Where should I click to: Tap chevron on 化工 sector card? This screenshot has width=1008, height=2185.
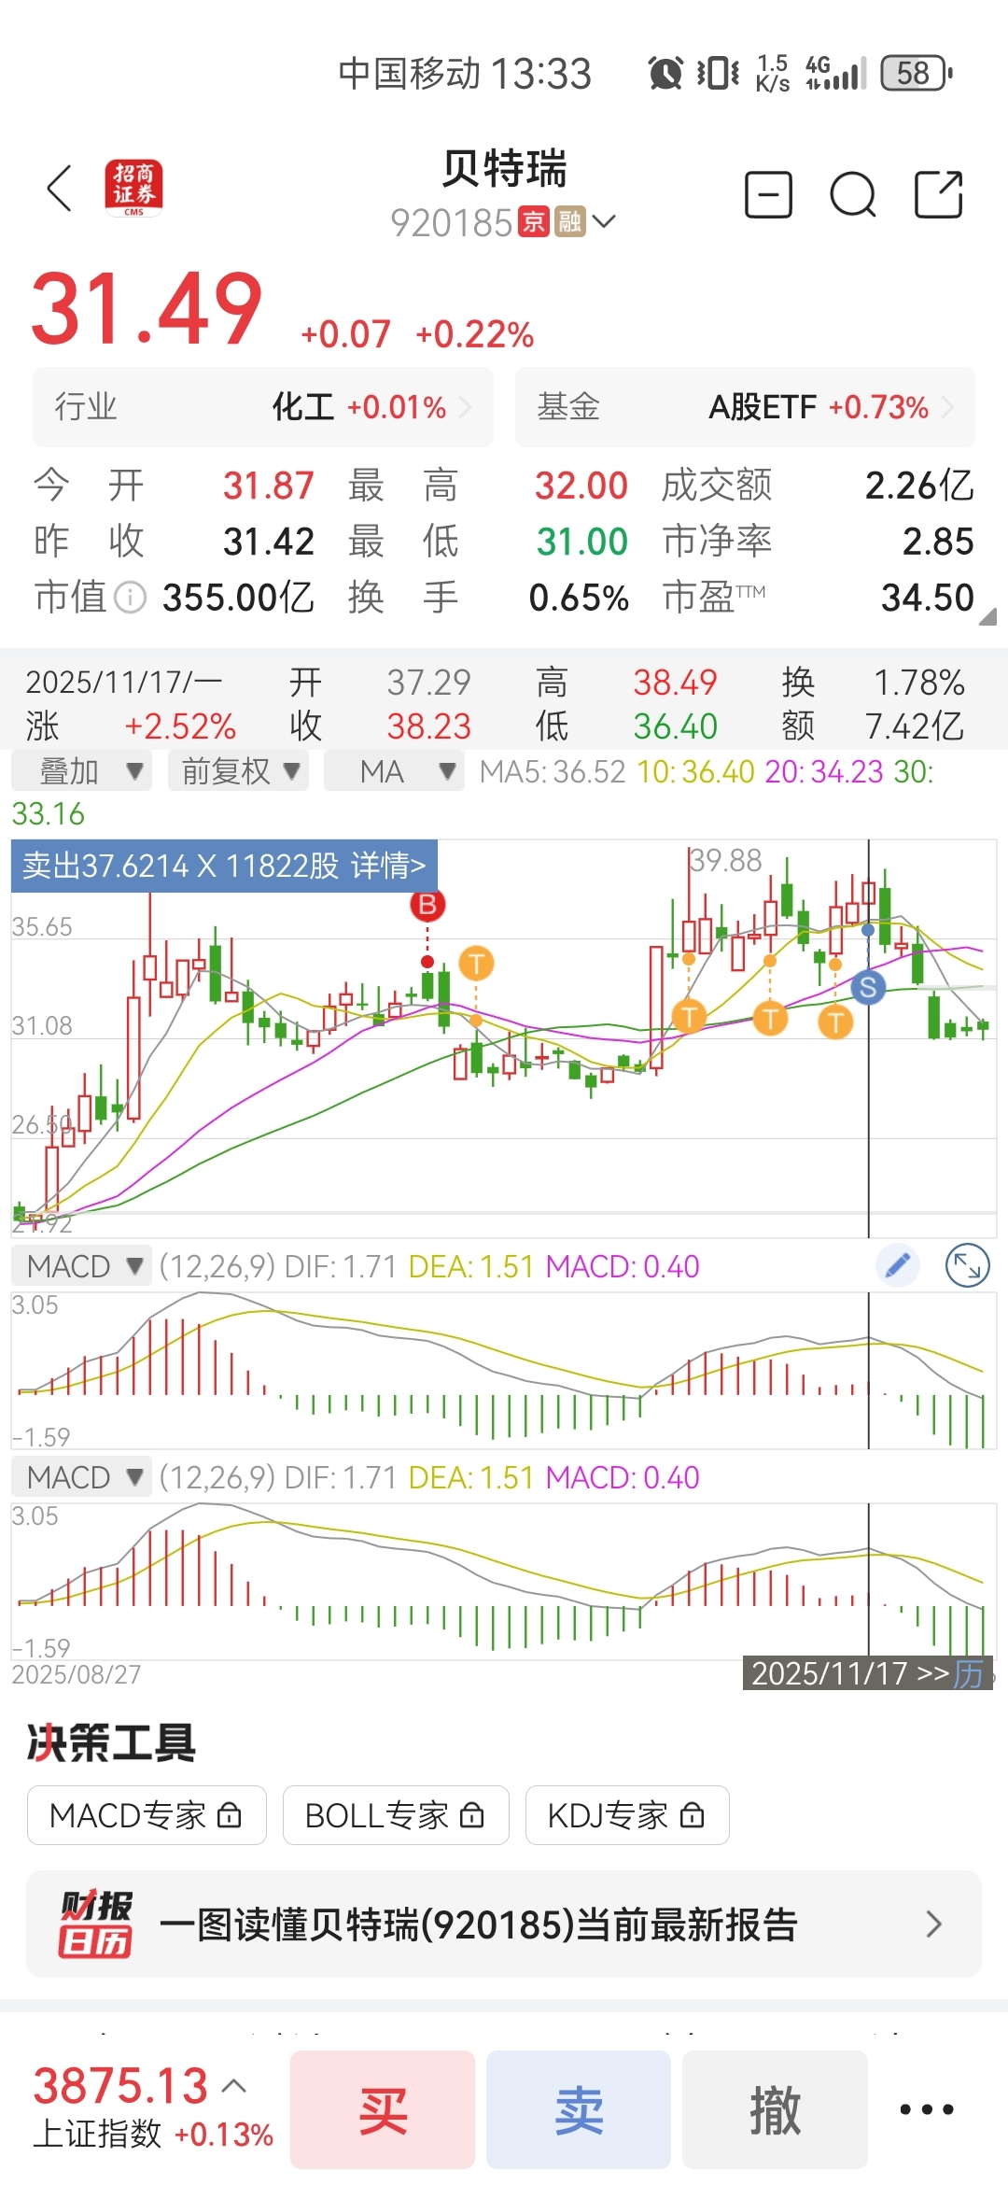point(465,407)
